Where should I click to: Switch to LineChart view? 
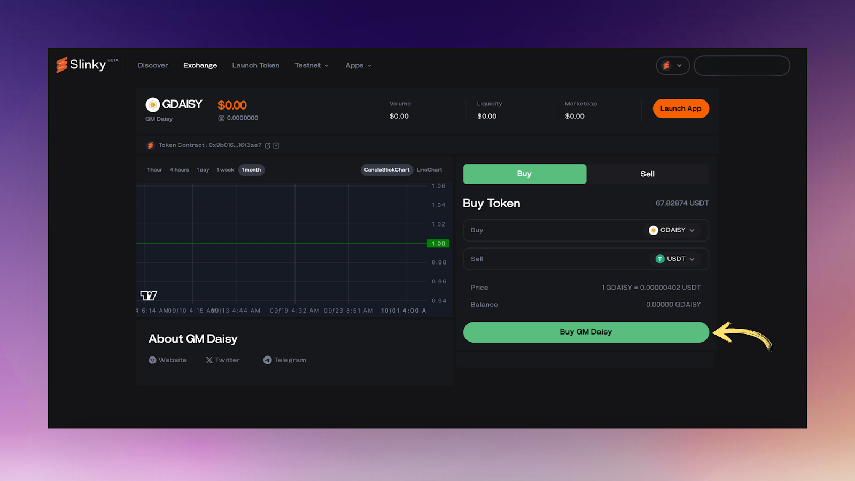pos(430,170)
